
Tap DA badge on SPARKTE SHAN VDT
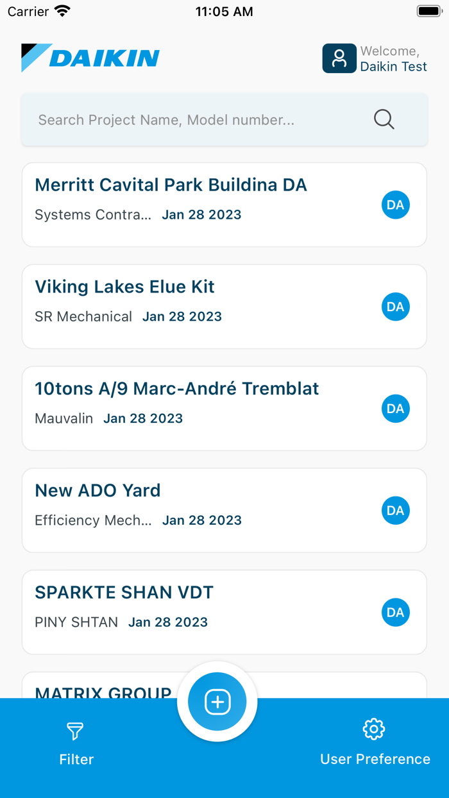396,613
